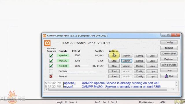The height and width of the screenshot is (104, 185).
Task: Click the Tomcat module label
Action: pyautogui.click(x=63, y=76)
